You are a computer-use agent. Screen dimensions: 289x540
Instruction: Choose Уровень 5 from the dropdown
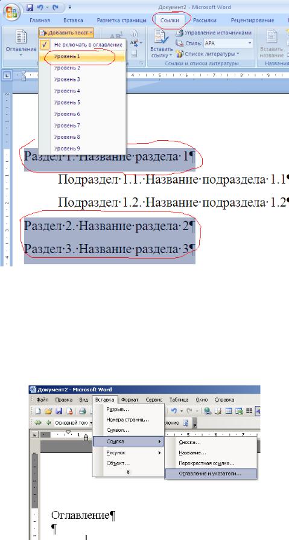click(x=82, y=102)
